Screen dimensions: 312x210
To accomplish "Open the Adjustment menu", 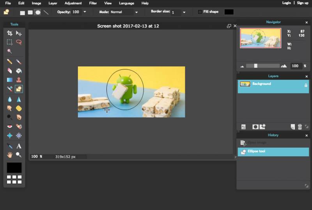I will pos(73,3).
